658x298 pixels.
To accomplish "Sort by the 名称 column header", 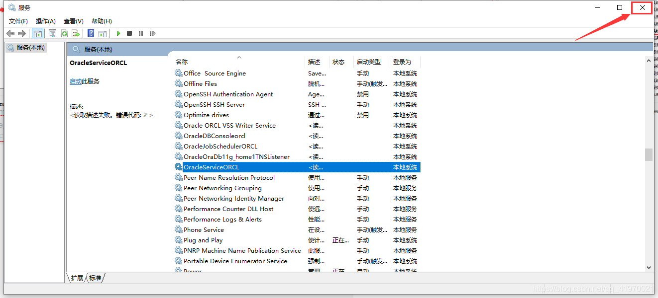I will (x=239, y=62).
